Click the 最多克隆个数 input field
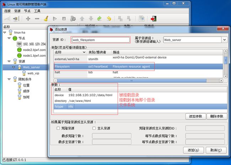The width and height of the screenshot is (231, 165). (x=112, y=136)
